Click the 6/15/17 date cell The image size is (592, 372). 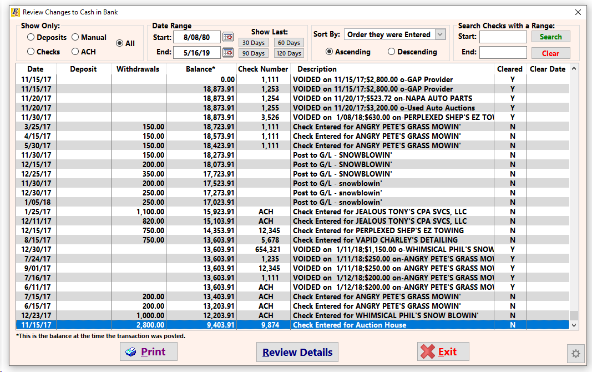[37, 306]
